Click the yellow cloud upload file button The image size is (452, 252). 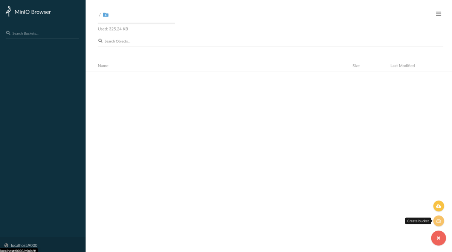click(438, 206)
